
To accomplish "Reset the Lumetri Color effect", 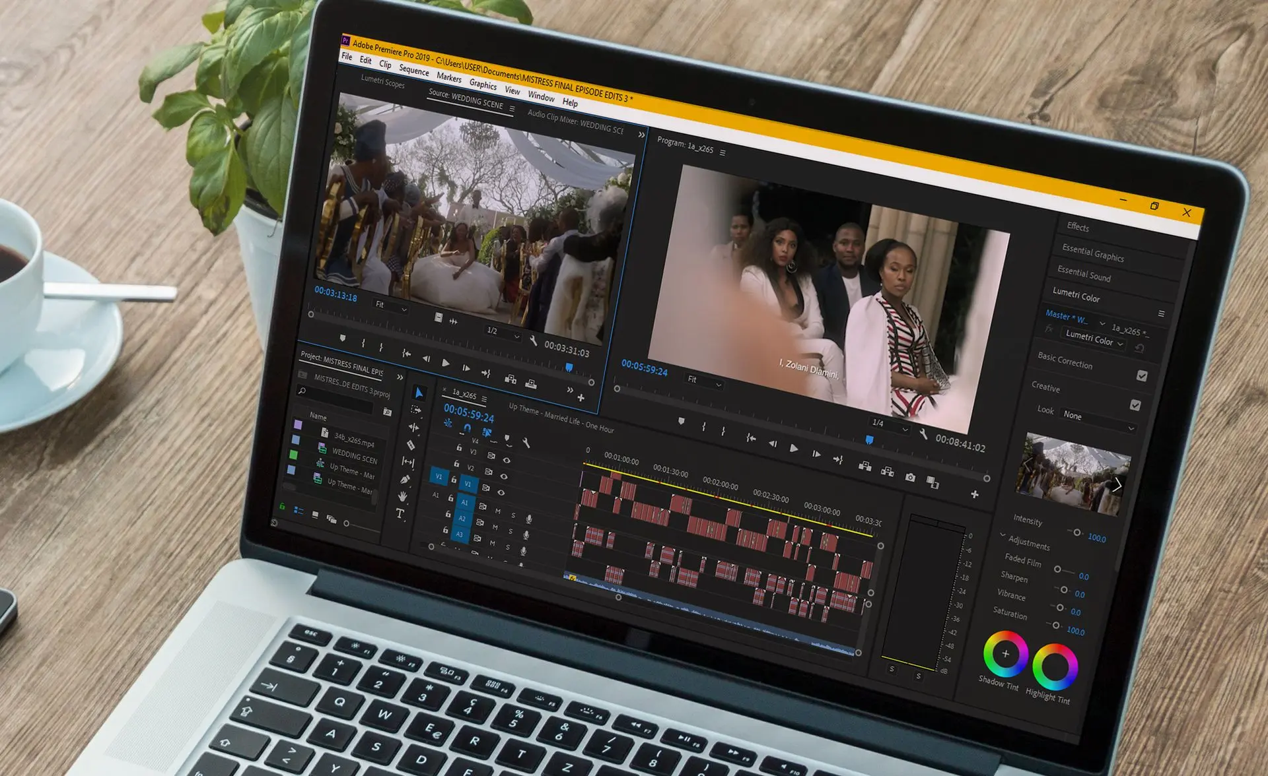I will [x=1139, y=348].
